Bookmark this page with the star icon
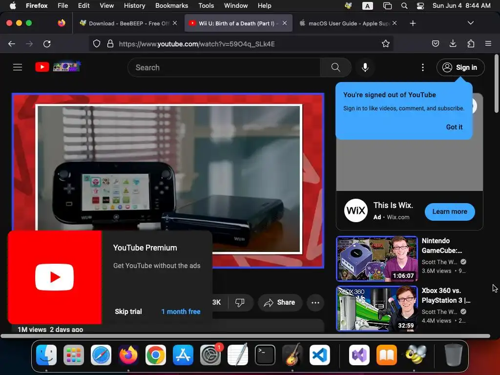This screenshot has height=375, width=500. [386, 43]
